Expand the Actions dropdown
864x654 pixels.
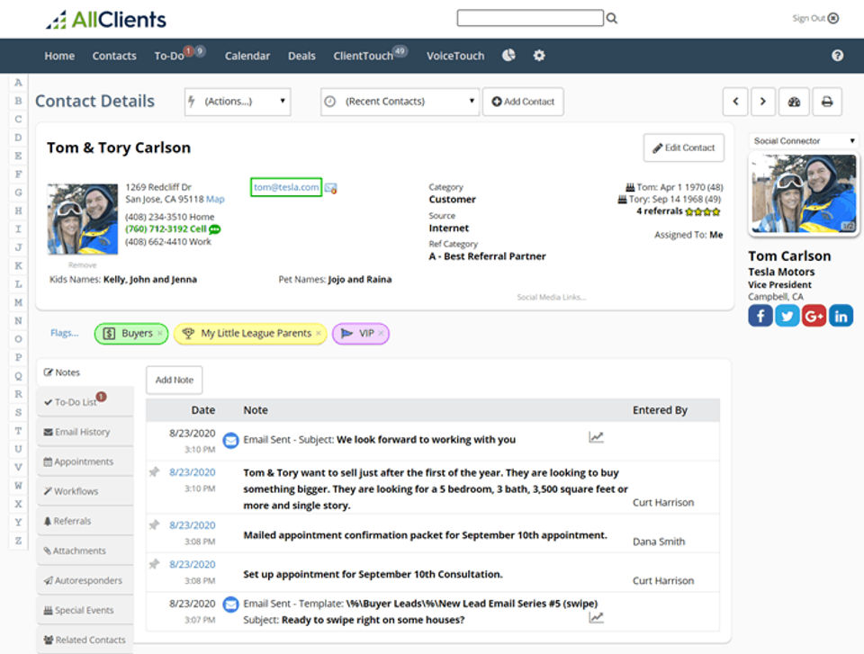(x=238, y=102)
